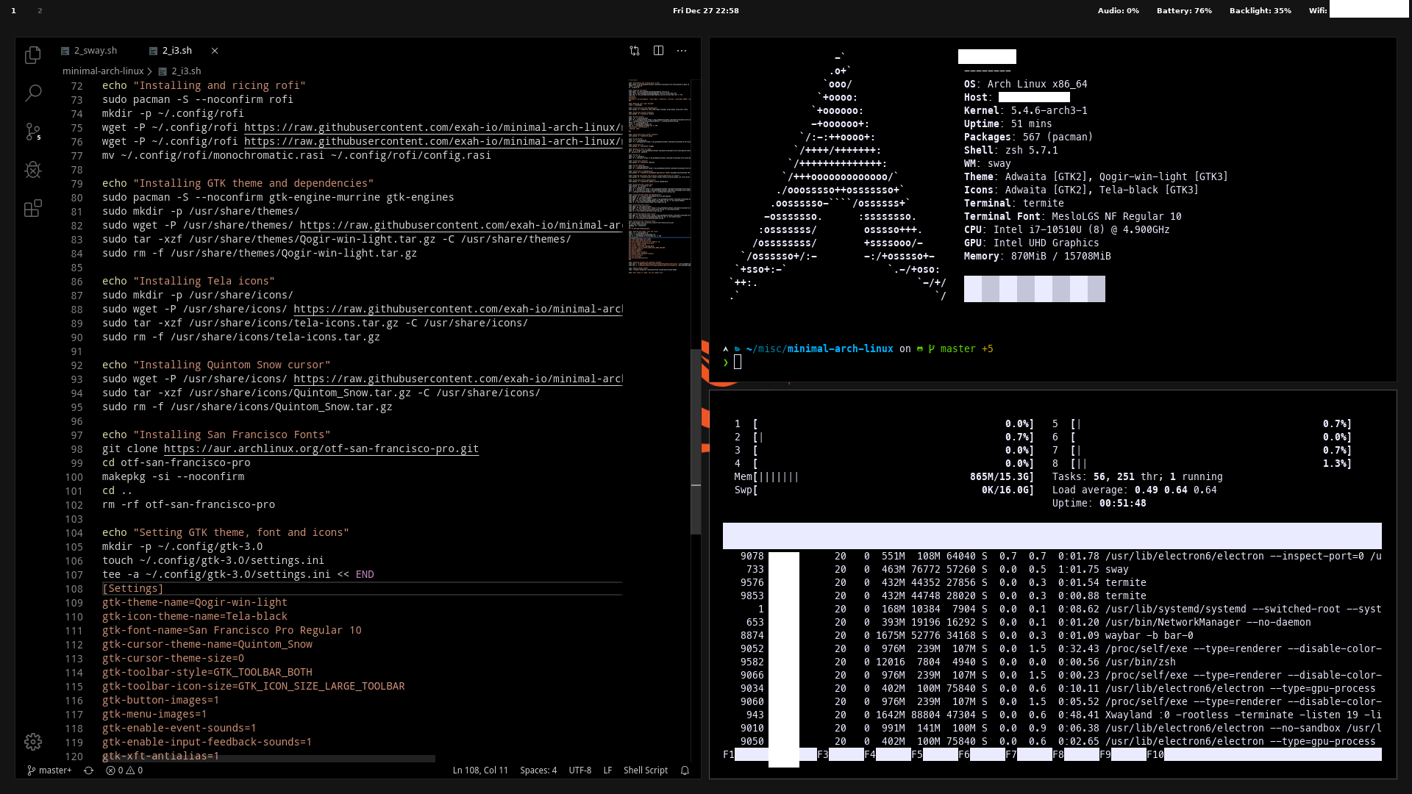Open the otf-san-francisco-pro.git AUR link
This screenshot has height=794, width=1412.
coord(321,448)
